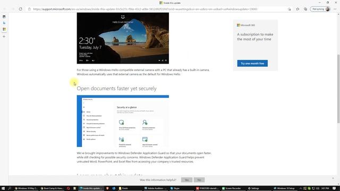
Task: Switch to Adobe Audition in taskbar
Action: pos(156,188)
